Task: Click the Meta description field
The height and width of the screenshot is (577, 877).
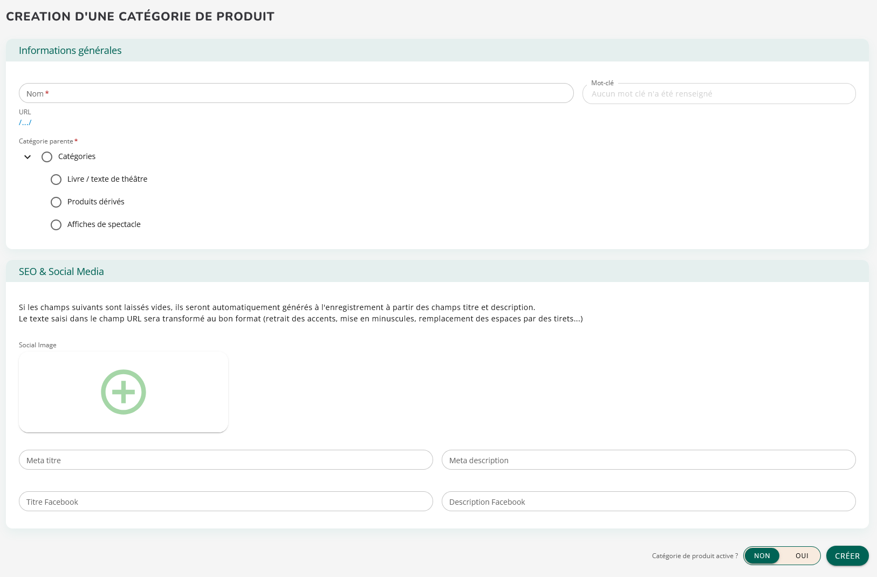Action: [x=648, y=460]
